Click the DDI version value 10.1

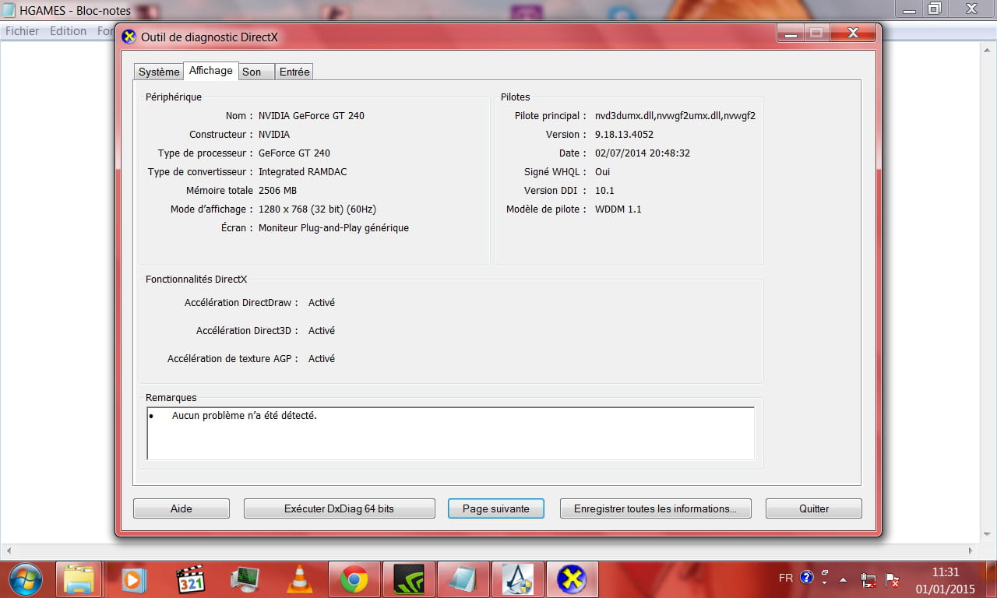coord(604,190)
